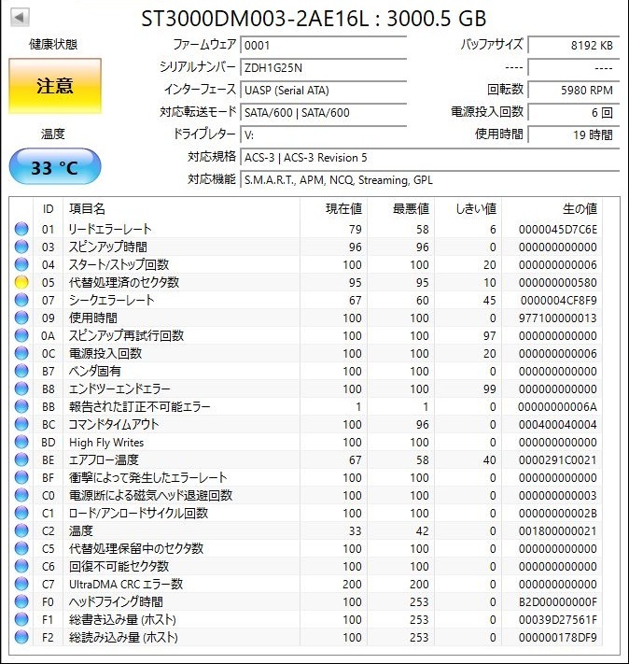The width and height of the screenshot is (629, 664).
Task: Click the blue status icon of row 07
Action: [21, 300]
